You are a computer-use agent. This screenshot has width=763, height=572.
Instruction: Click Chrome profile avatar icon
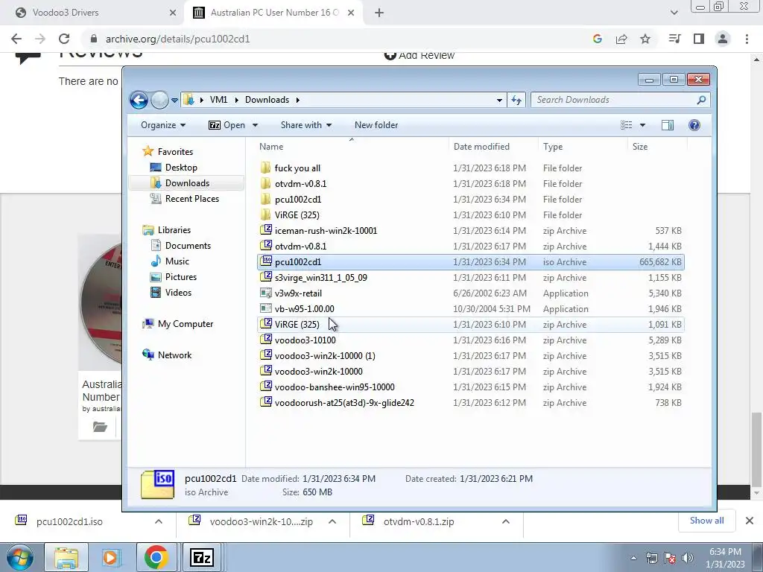pos(723,39)
